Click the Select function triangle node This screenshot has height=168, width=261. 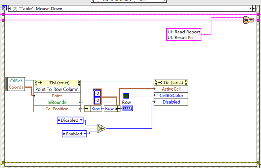click(101, 128)
